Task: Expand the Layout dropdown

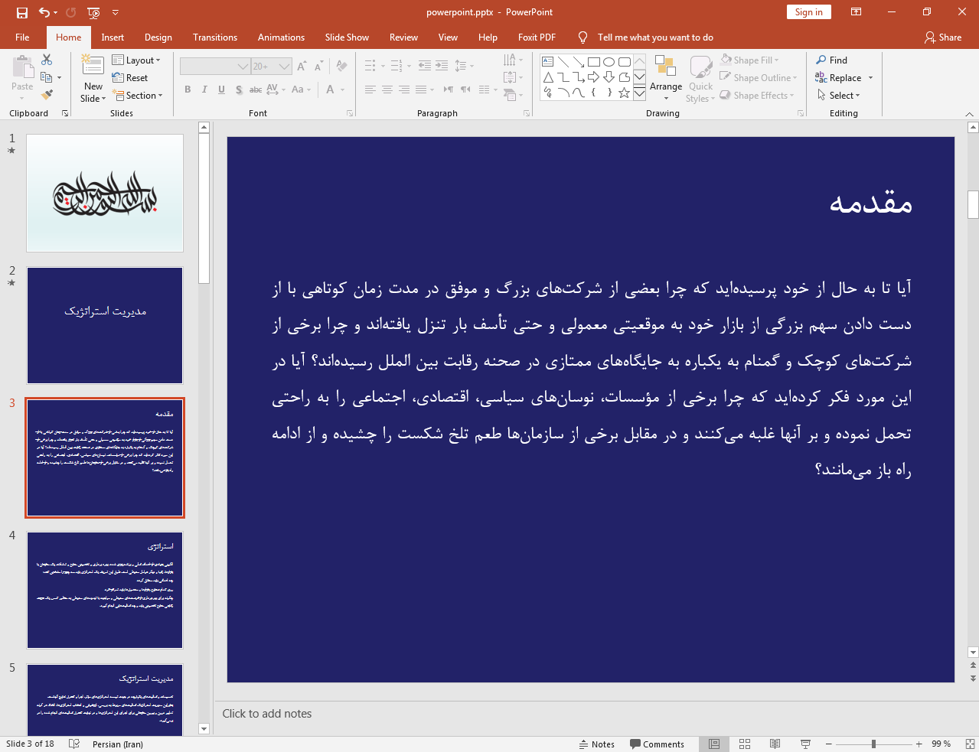Action: (x=136, y=60)
